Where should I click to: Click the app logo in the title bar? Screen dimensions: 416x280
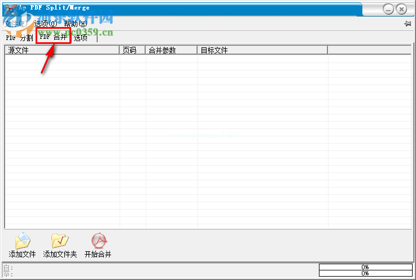11,9
